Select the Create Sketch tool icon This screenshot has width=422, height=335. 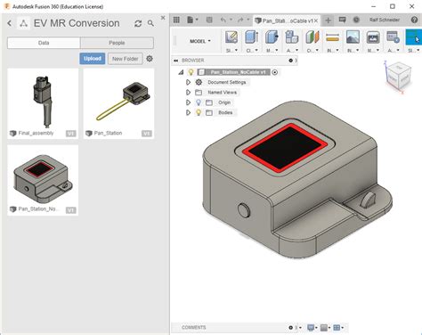coord(231,37)
